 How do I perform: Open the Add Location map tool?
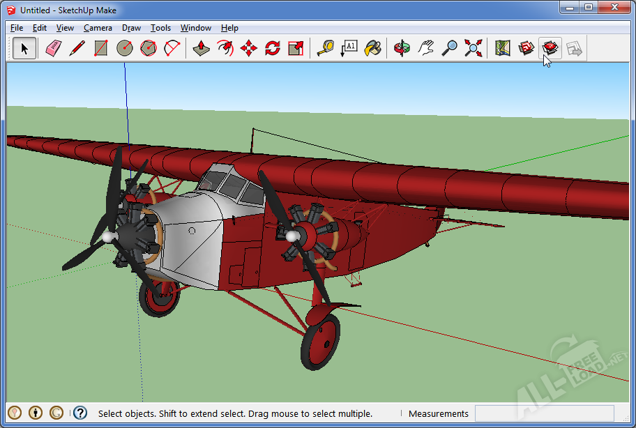click(x=503, y=48)
